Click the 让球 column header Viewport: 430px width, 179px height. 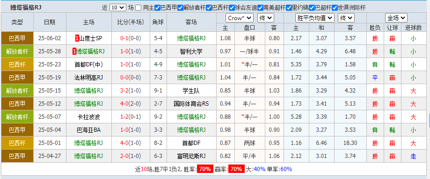click(392, 28)
